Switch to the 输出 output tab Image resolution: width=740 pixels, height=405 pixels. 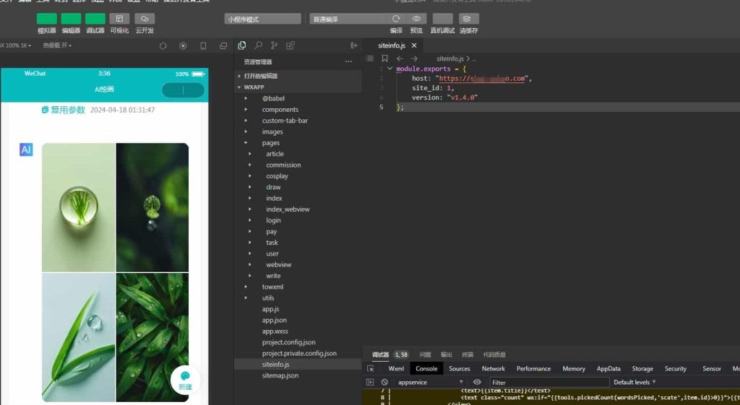point(446,354)
